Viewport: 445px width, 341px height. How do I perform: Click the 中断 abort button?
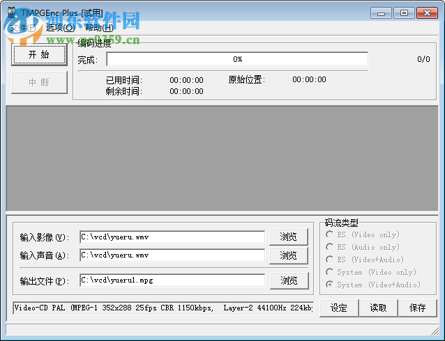39,82
